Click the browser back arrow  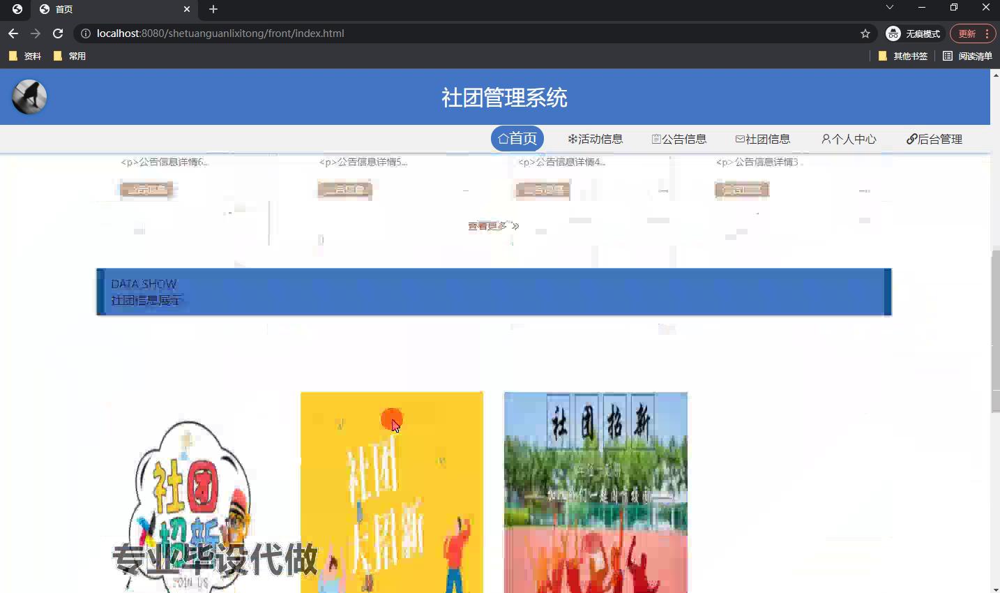click(x=13, y=33)
